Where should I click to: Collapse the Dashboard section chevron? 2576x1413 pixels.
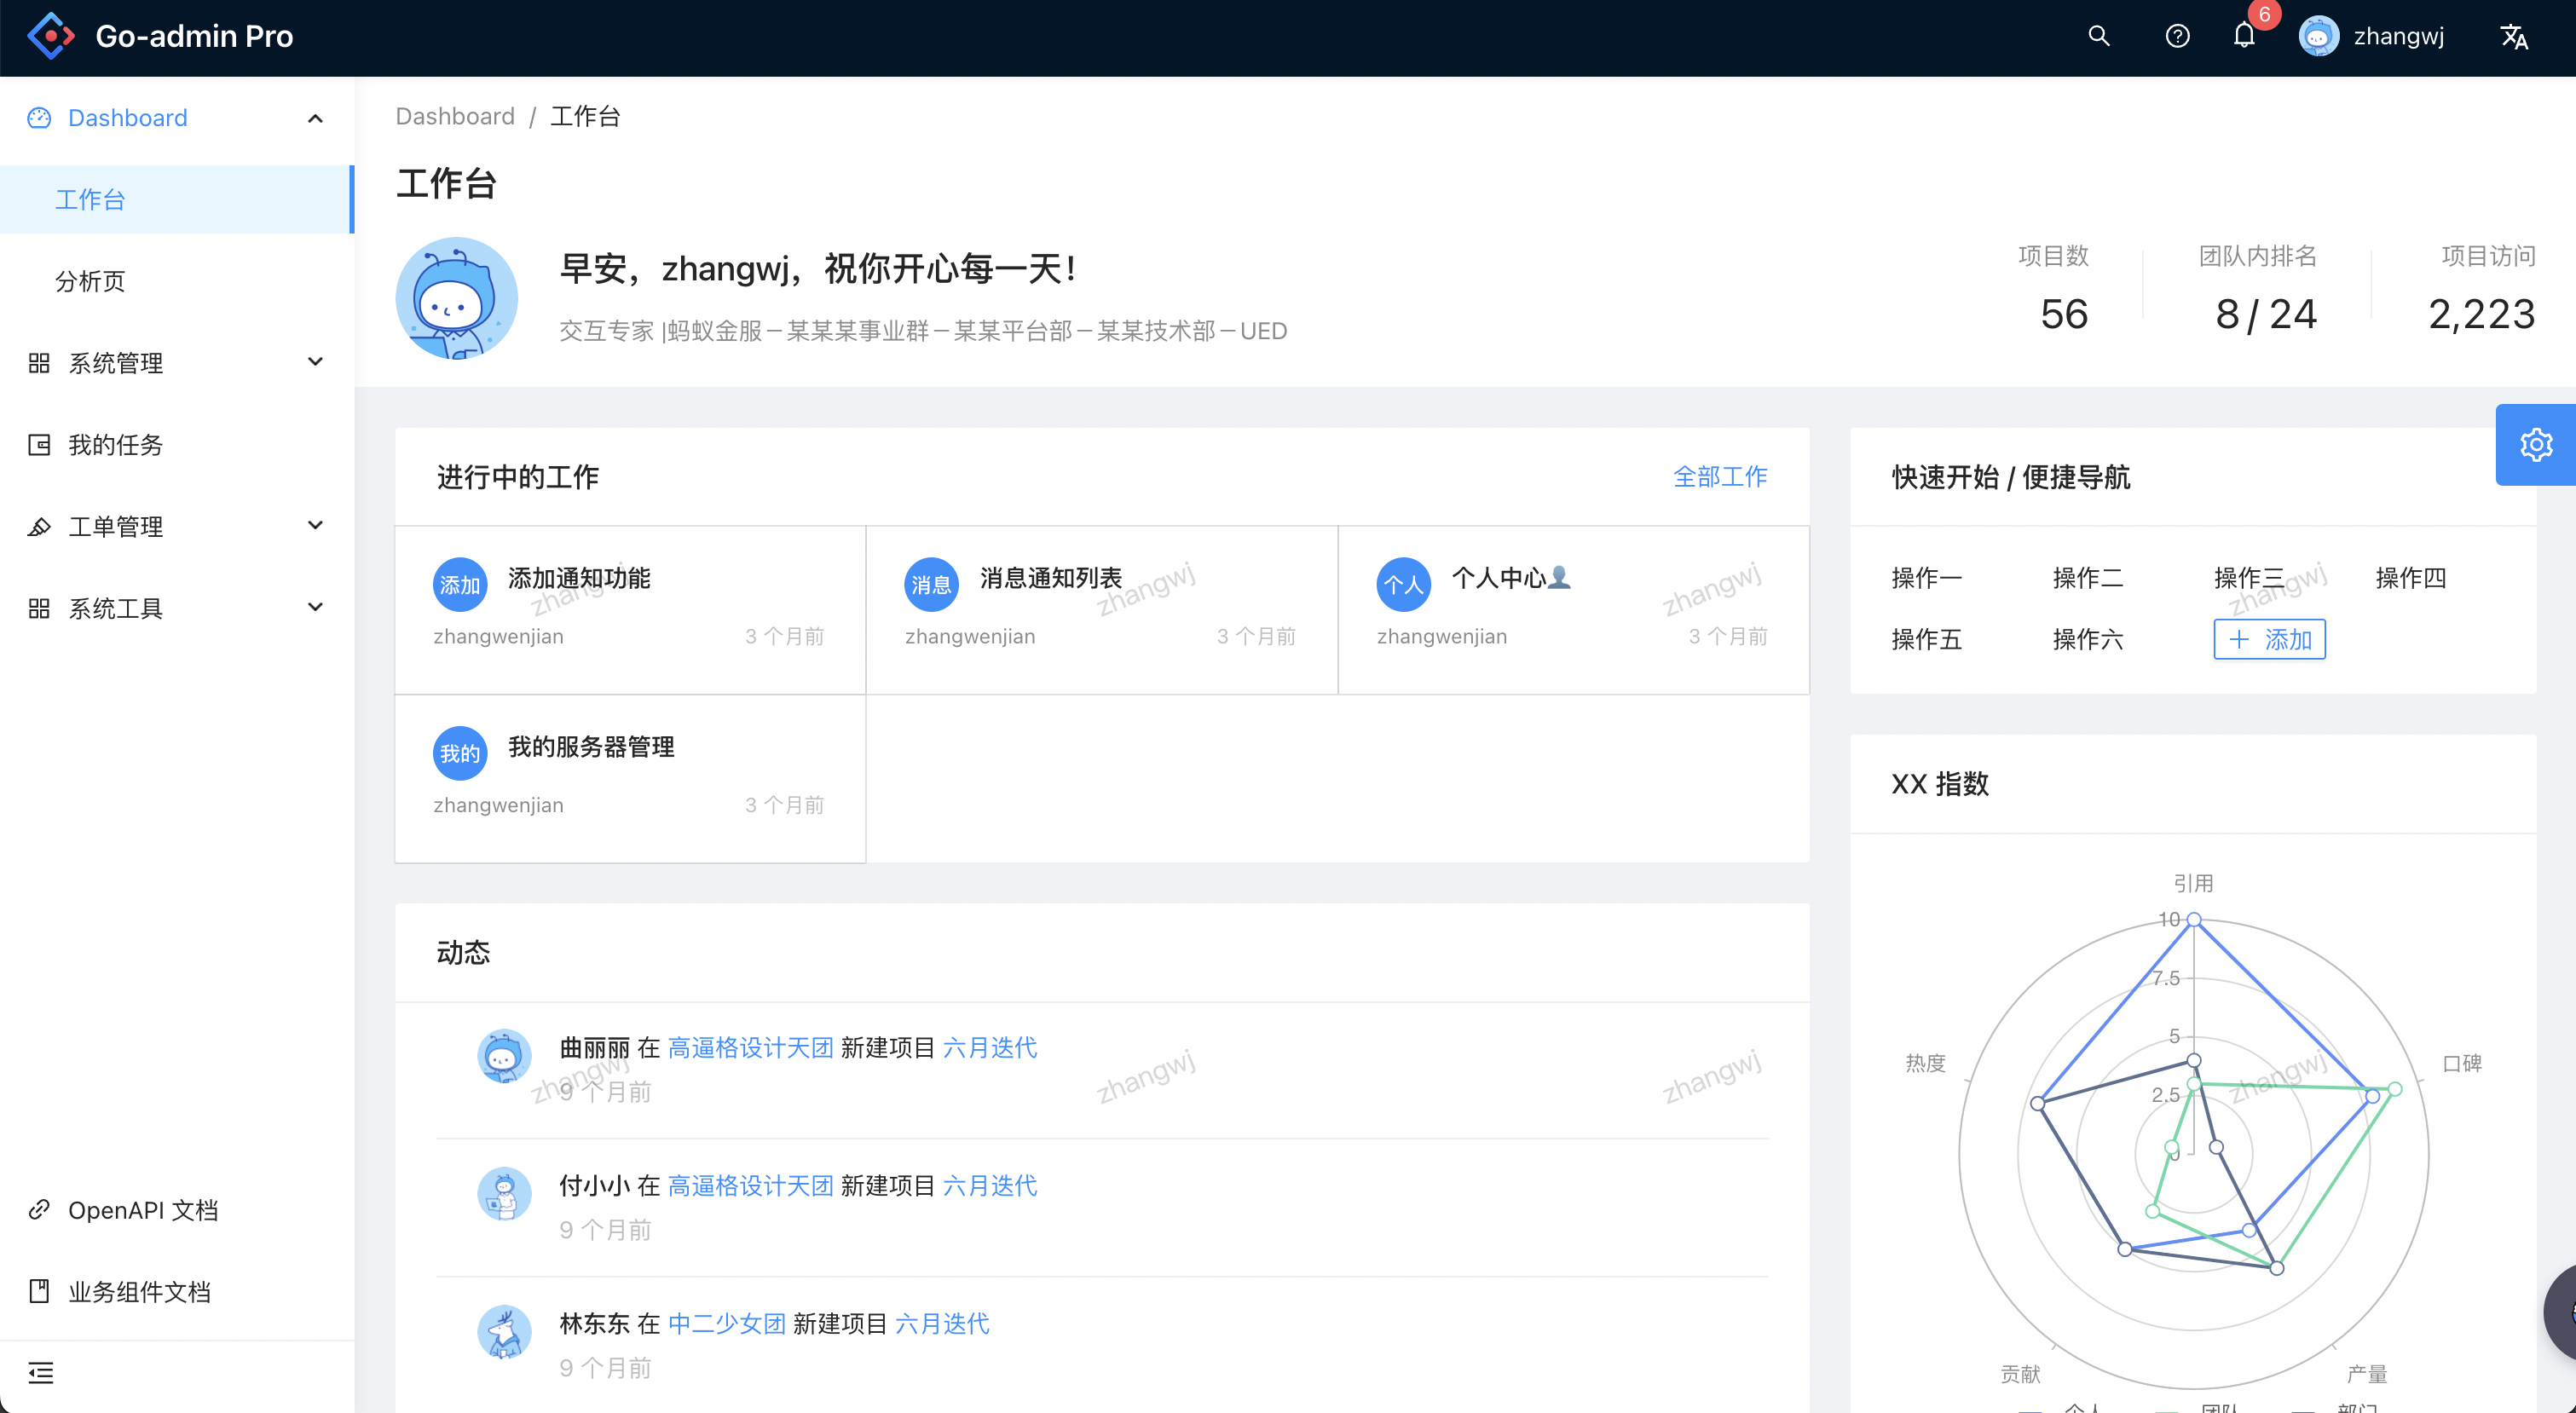point(315,118)
